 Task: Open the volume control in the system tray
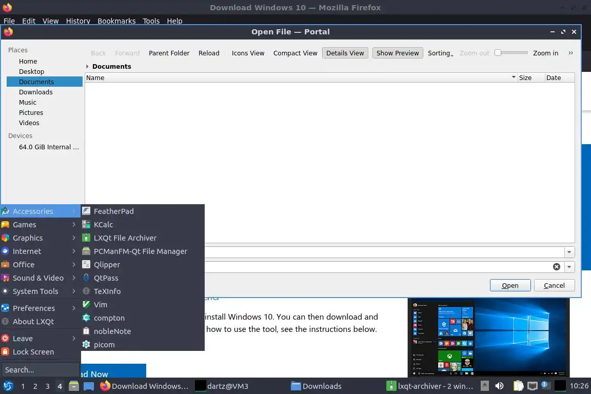tap(499, 386)
